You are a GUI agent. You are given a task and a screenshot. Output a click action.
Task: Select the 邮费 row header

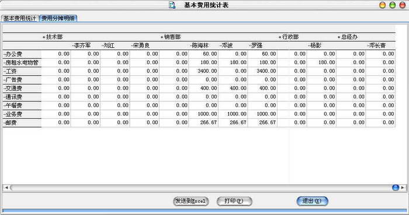[x=22, y=123]
